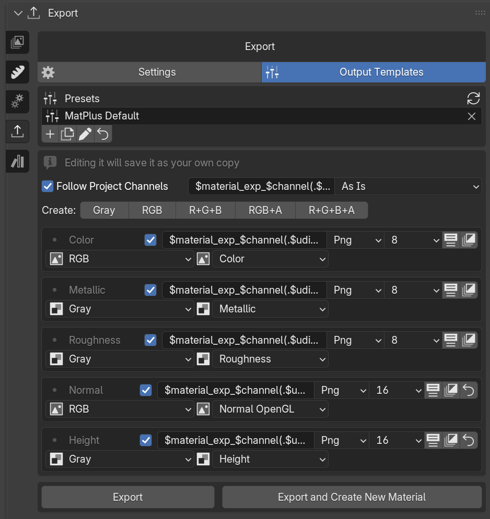Create a Gray output
The image size is (490, 519).
(104, 210)
